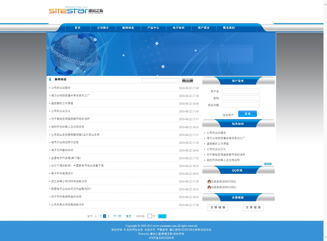Viewport: 327px width, 241px height.
Task: Open the 注册用户 register link
Action: coord(228,115)
